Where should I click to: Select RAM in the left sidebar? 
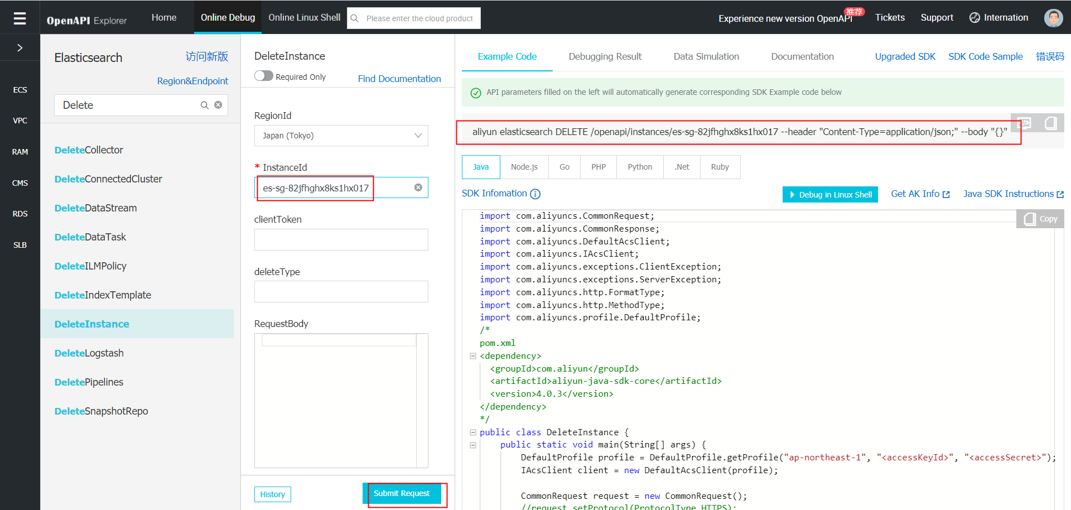(20, 152)
